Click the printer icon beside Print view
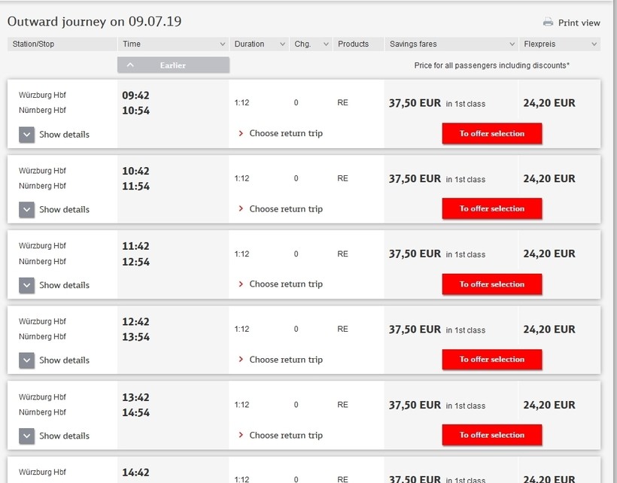Viewport: 617px width, 483px height. point(548,23)
